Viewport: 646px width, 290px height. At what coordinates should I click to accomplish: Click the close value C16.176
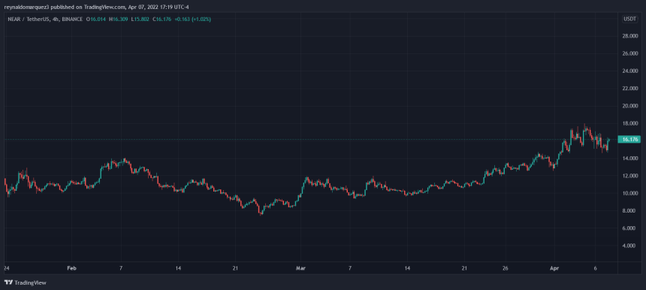tap(162, 19)
